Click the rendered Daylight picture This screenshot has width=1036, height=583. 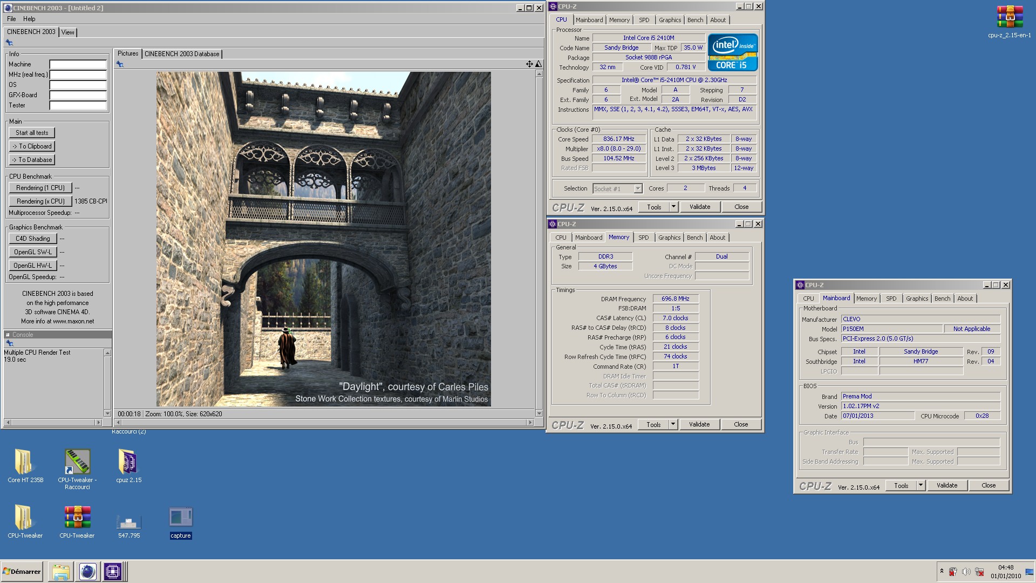point(324,239)
